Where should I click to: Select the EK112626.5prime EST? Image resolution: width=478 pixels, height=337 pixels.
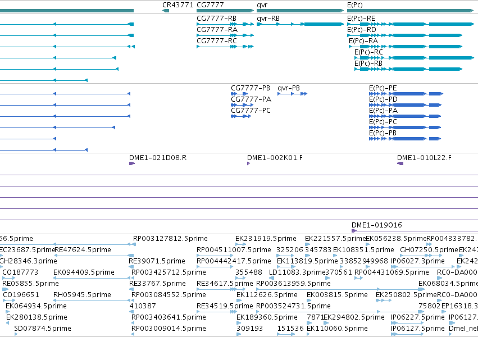pos(239,300)
